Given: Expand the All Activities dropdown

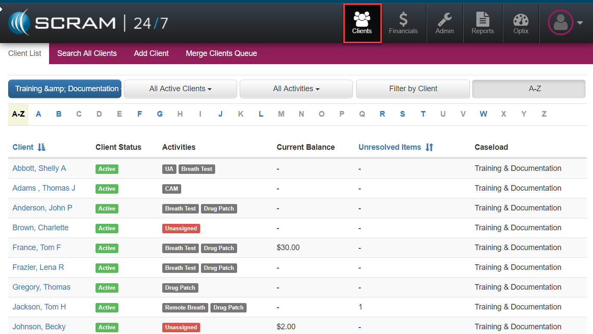Looking at the screenshot, I should (x=296, y=89).
